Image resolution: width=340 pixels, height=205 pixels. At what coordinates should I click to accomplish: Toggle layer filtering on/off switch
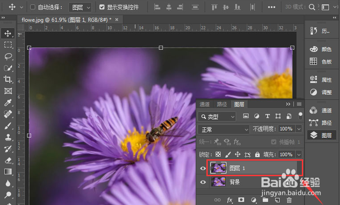point(300,116)
